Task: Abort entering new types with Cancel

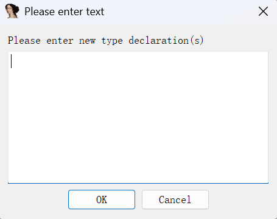Action: pyautogui.click(x=175, y=200)
